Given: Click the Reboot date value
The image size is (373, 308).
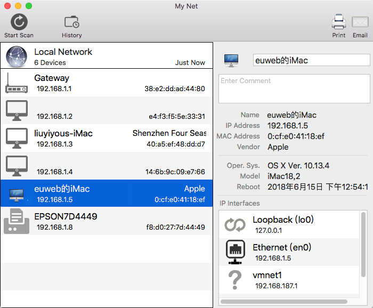Looking at the screenshot, I should pyautogui.click(x=318, y=187).
